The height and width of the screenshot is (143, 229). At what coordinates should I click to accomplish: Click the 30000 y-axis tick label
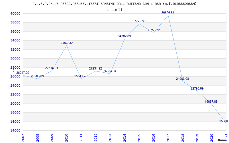click(15, 58)
